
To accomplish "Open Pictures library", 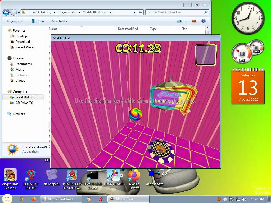I will 21,75.
